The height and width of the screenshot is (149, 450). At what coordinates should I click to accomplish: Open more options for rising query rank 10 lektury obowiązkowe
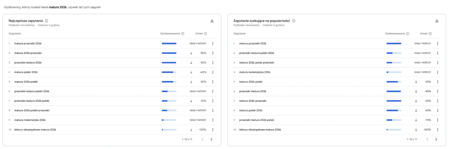(x=438, y=130)
